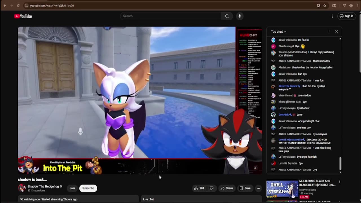Open more actions menu beside Save

(x=258, y=188)
